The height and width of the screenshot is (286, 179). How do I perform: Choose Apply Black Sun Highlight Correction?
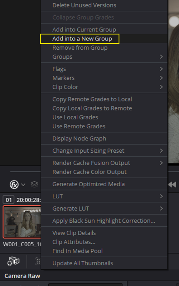point(104,221)
